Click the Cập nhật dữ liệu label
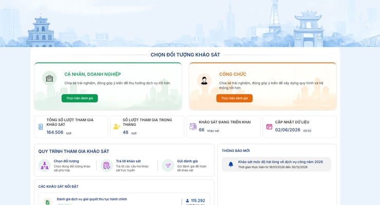This screenshot has width=380, height=205. (292, 122)
